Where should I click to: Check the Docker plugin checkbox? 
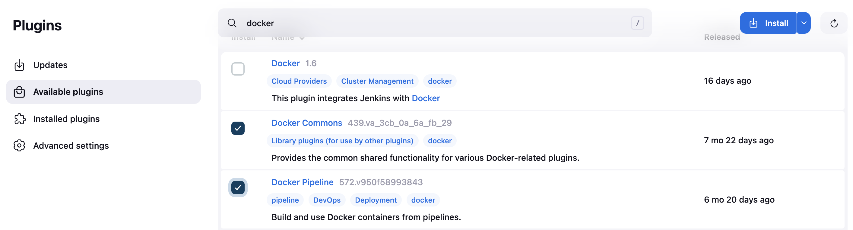[238, 69]
